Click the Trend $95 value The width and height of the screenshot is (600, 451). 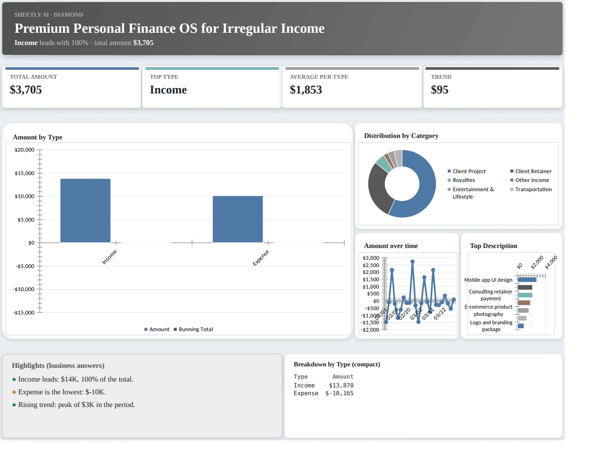click(440, 90)
